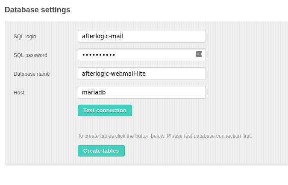Click the "SQL login" label
The image size is (288, 185).
click(x=25, y=37)
